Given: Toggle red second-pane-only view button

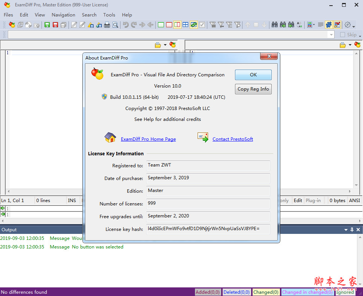Looking at the screenshot, I should (169, 25).
